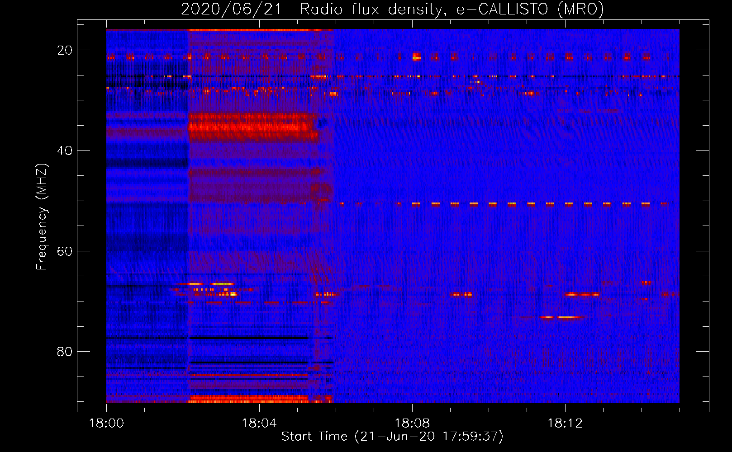Click the 18:00 time tick label
This screenshot has height=452, width=732.
click(106, 423)
